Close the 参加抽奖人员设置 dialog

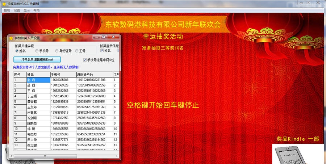[x=113, y=37]
